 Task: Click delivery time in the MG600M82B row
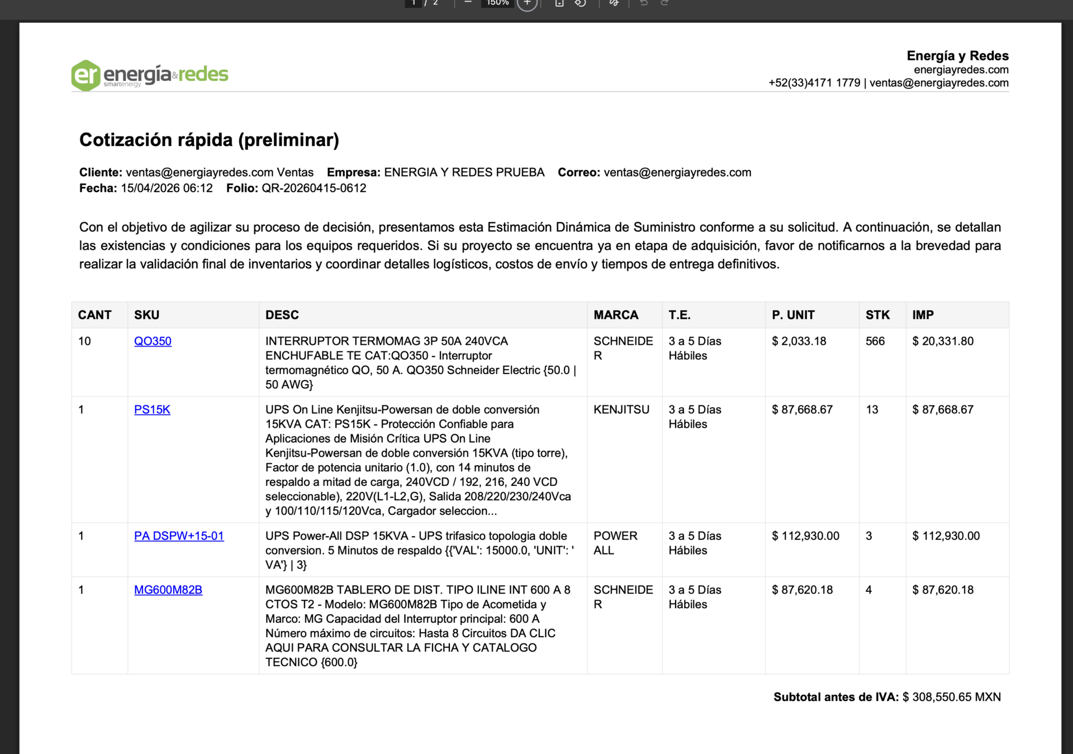click(x=695, y=597)
